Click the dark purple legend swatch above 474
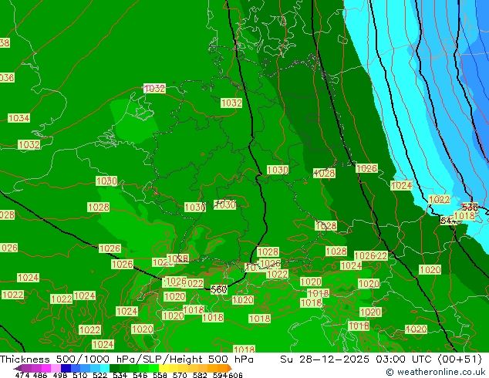The width and height of the screenshot is (489, 378). (26, 368)
